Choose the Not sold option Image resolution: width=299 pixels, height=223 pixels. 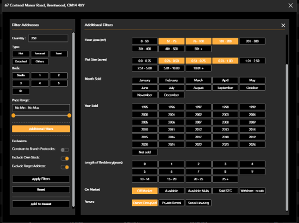pos(145,152)
